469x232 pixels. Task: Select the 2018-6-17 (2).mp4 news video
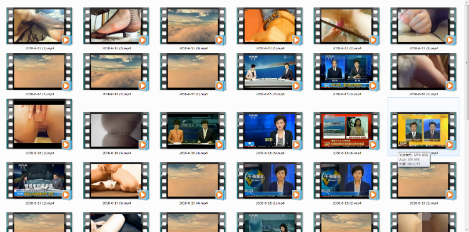coord(39,181)
